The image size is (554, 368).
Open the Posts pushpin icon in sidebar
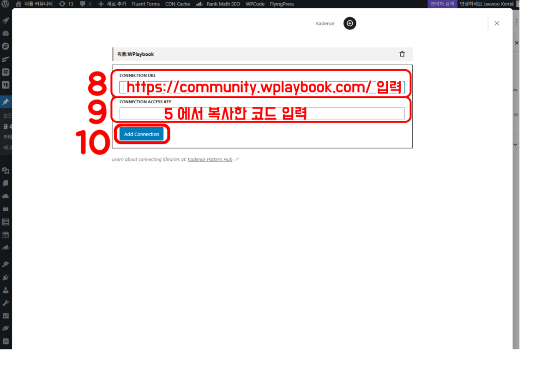click(6, 102)
